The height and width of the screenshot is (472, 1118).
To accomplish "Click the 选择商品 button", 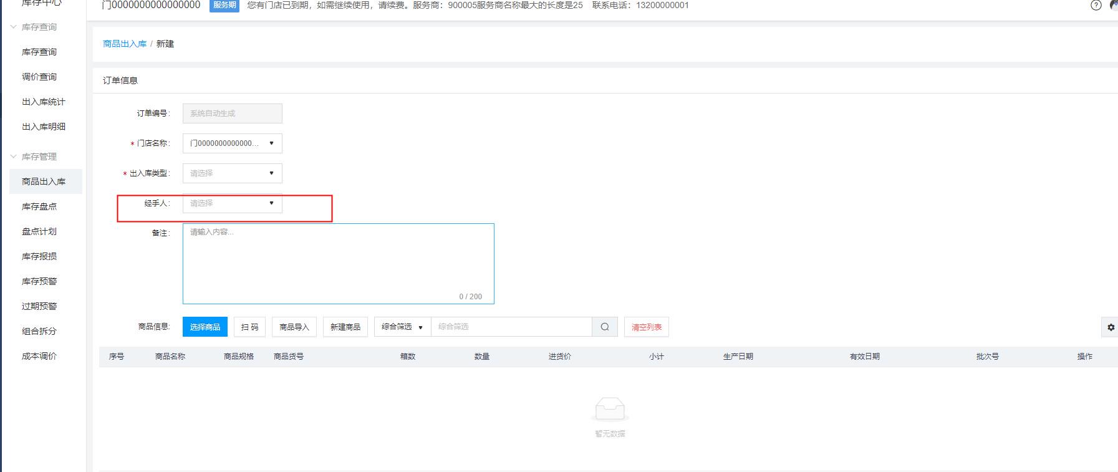I will pyautogui.click(x=205, y=327).
